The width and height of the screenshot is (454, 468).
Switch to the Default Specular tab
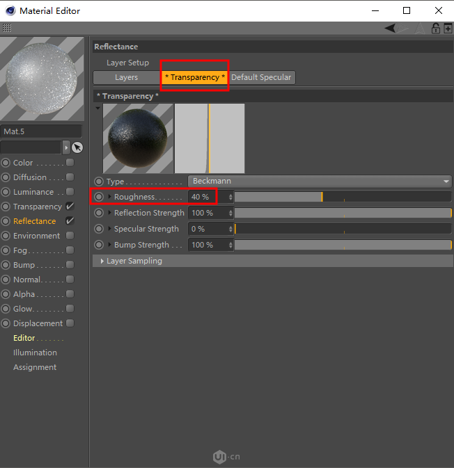pos(261,77)
